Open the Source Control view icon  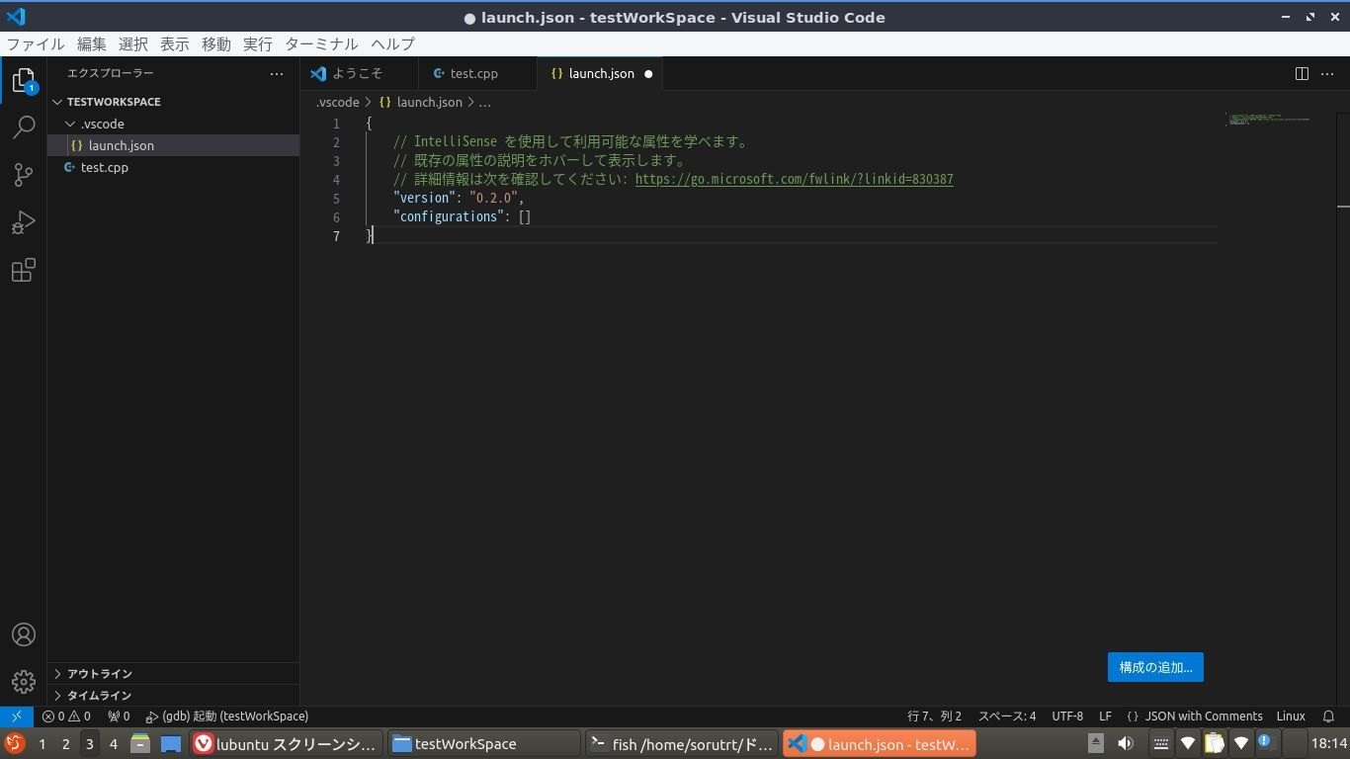pos(24,175)
